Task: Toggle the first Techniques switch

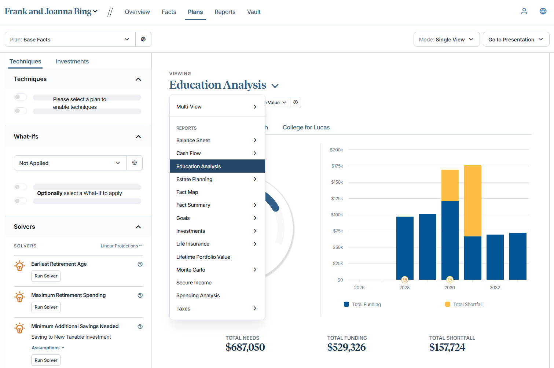Action: 21,97
